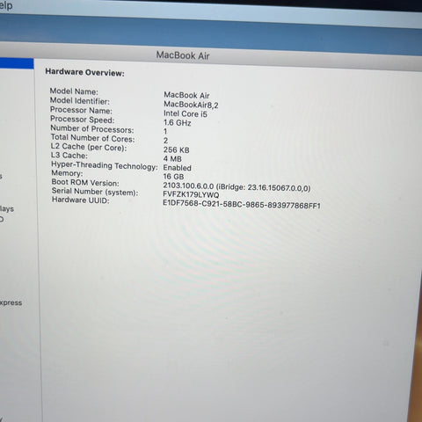Click the L3 Cache value 4 MB

pos(172,159)
